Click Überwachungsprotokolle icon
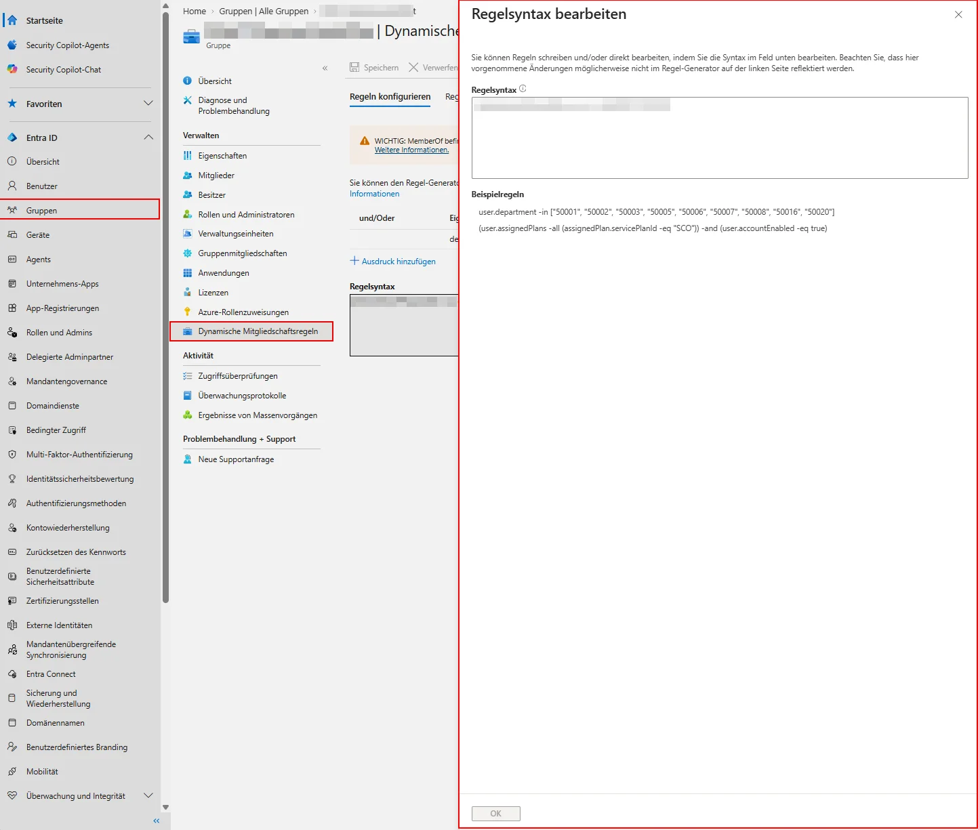This screenshot has width=978, height=830. [188, 395]
